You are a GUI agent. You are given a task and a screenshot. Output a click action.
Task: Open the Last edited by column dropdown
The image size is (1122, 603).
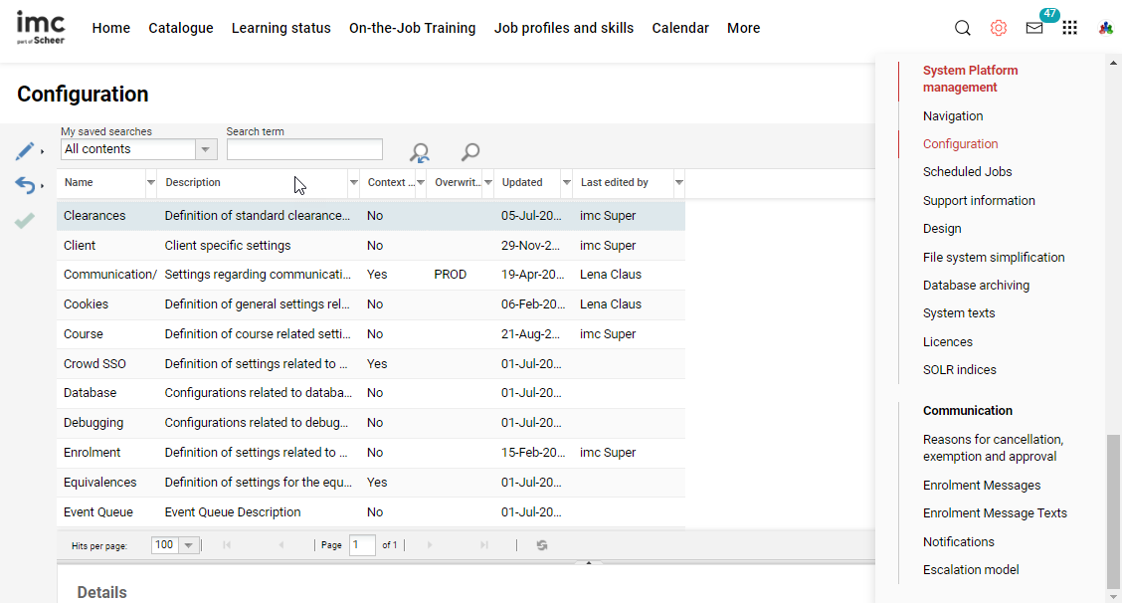click(679, 183)
